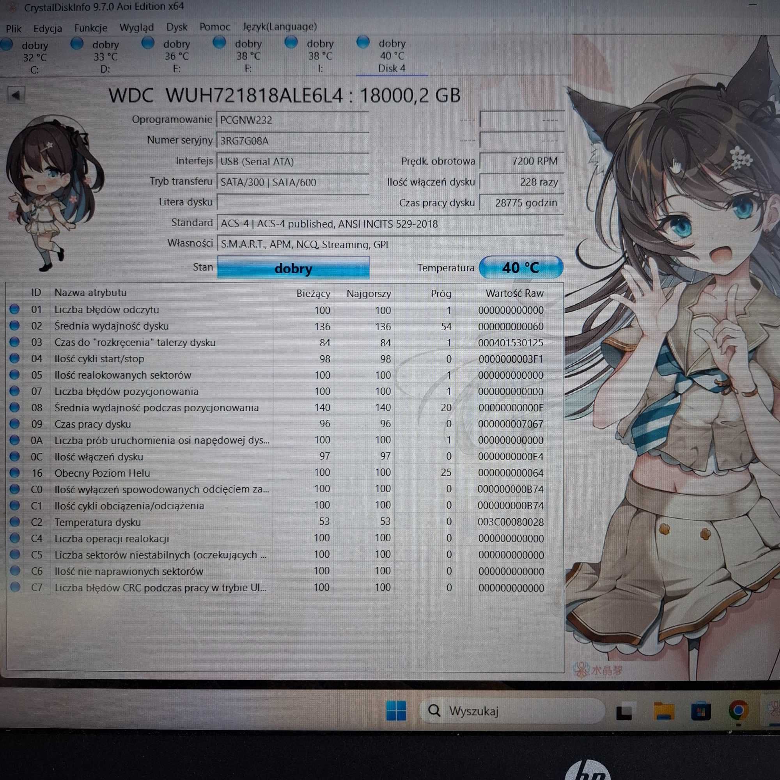The height and width of the screenshot is (780, 780).
Task: Open the Pomoc menu
Action: coord(215,27)
